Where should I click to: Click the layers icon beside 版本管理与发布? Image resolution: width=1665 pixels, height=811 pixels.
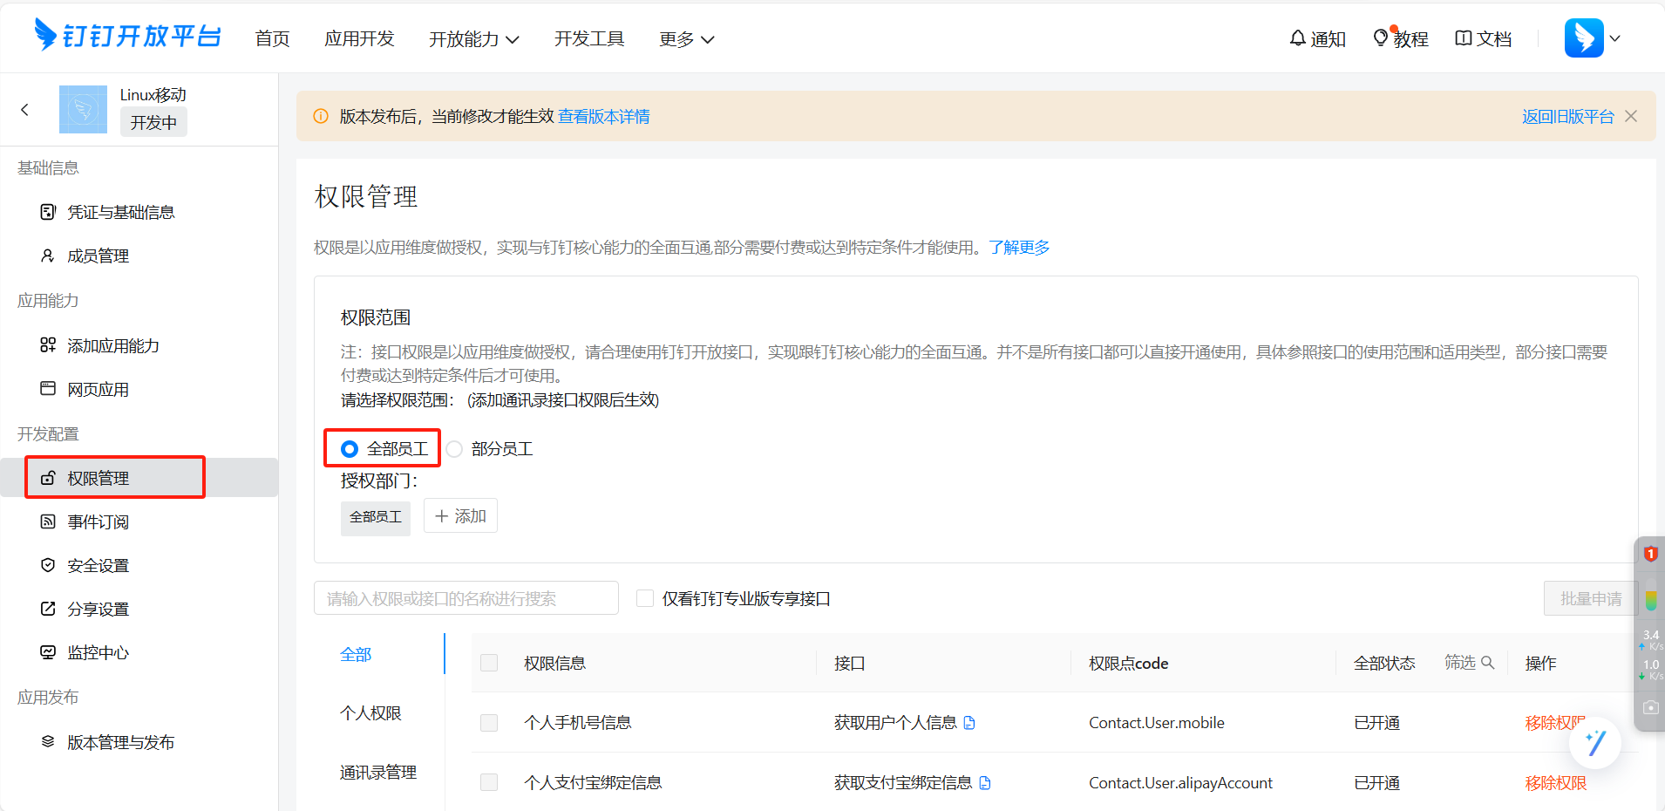tap(48, 742)
